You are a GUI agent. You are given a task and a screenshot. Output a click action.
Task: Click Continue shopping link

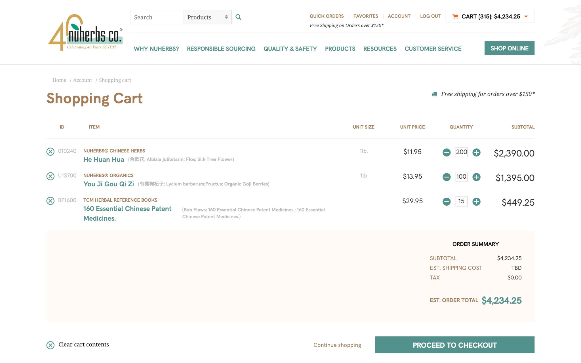[337, 345]
